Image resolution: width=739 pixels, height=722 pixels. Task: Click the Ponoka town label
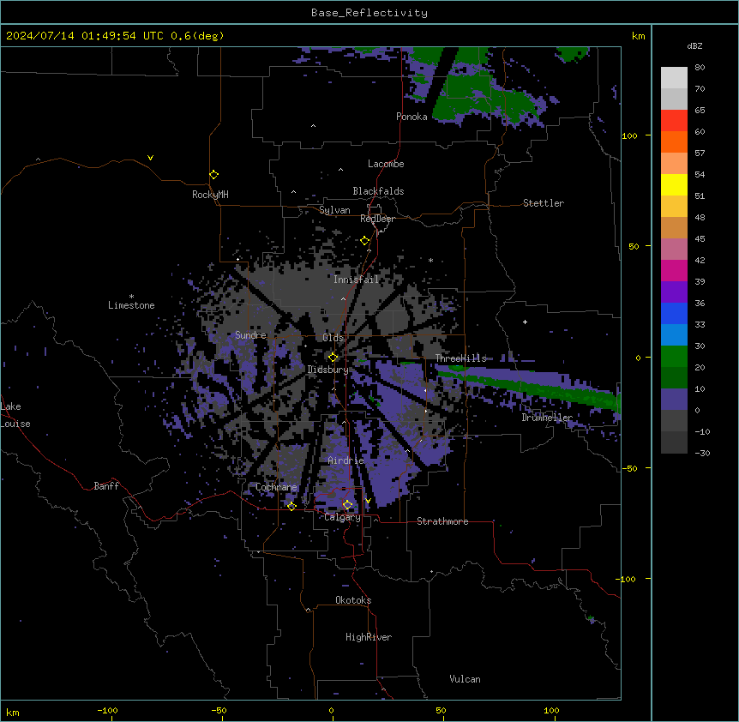412,117
